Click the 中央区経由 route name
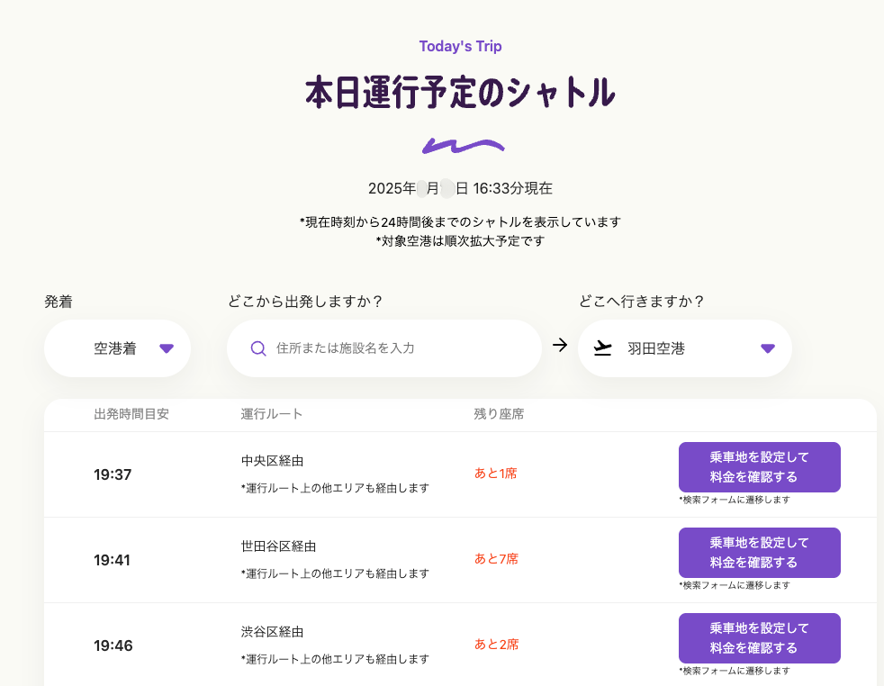The image size is (884, 686). click(272, 461)
